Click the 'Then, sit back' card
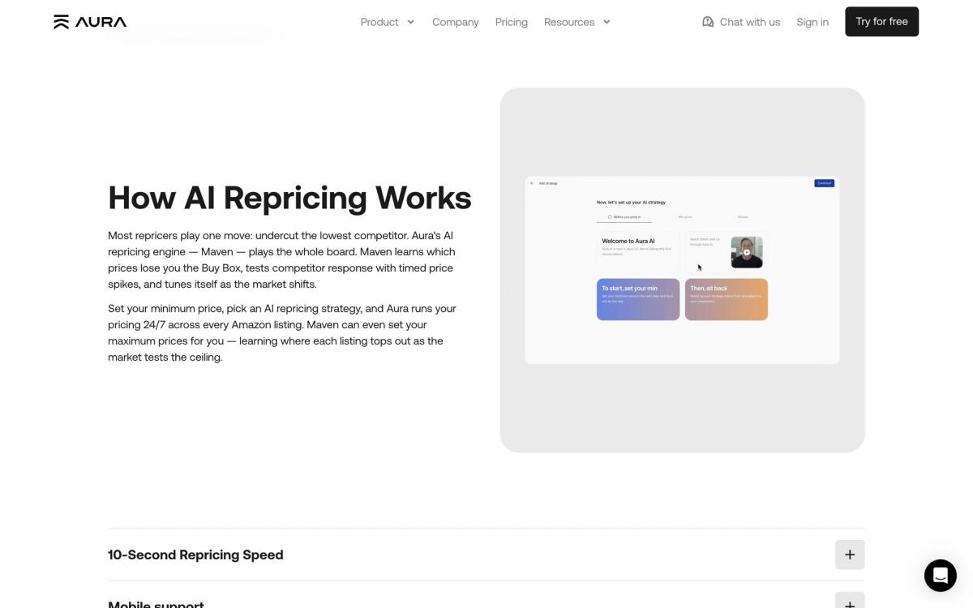The height and width of the screenshot is (608, 973). [x=727, y=299]
